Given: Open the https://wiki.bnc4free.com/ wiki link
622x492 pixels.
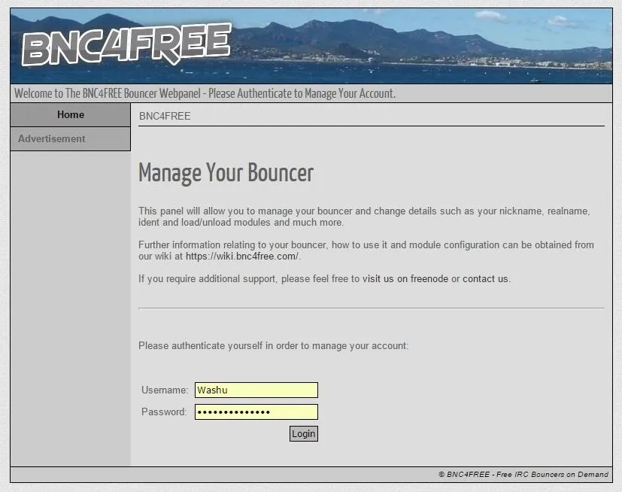Looking at the screenshot, I should click(242, 257).
